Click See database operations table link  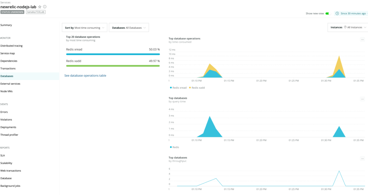[x=85, y=76]
